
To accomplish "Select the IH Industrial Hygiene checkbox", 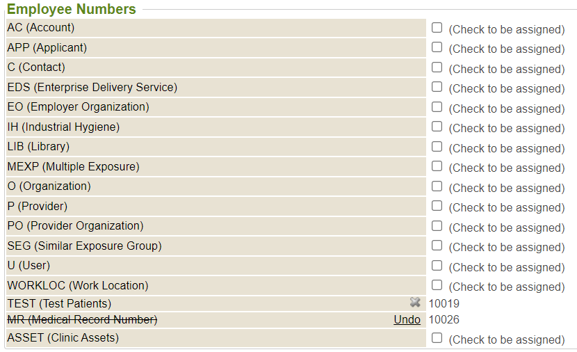I will coord(437,127).
